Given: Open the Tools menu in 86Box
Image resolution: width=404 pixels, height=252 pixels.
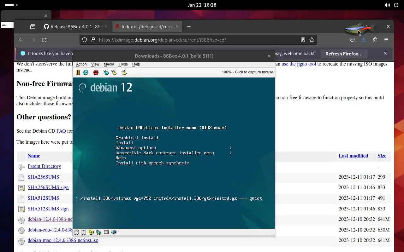Looking at the screenshot, I should tap(123, 64).
